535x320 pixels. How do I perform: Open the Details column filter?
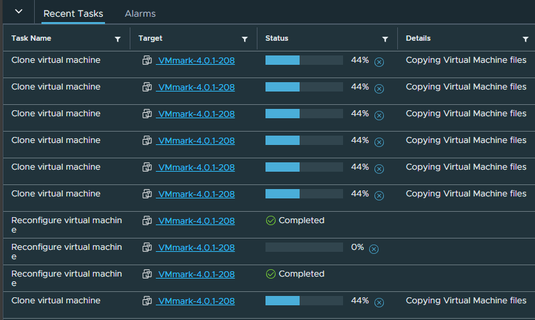click(526, 39)
